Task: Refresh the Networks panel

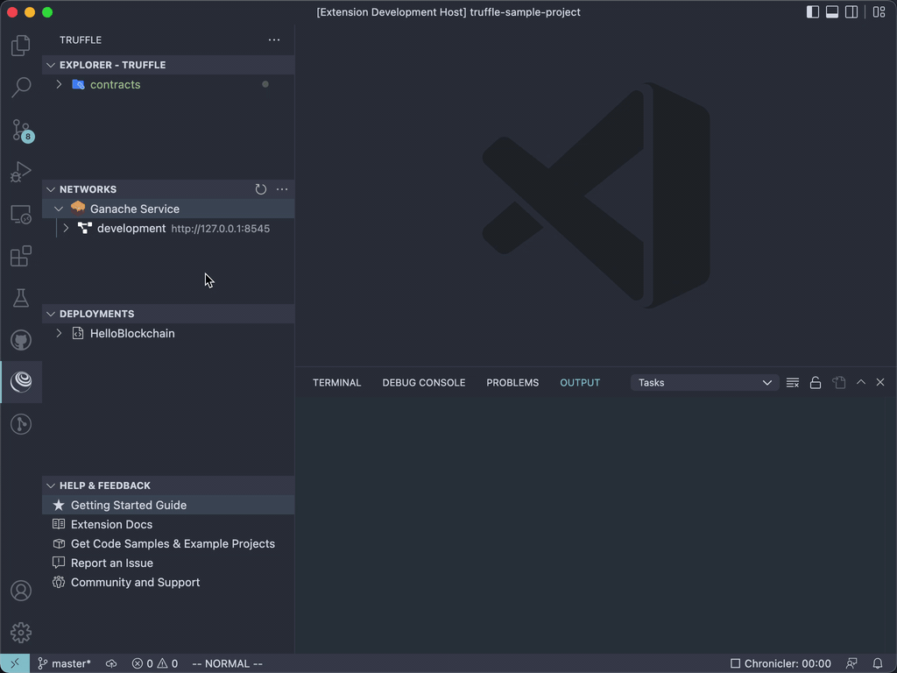Action: pyautogui.click(x=260, y=189)
